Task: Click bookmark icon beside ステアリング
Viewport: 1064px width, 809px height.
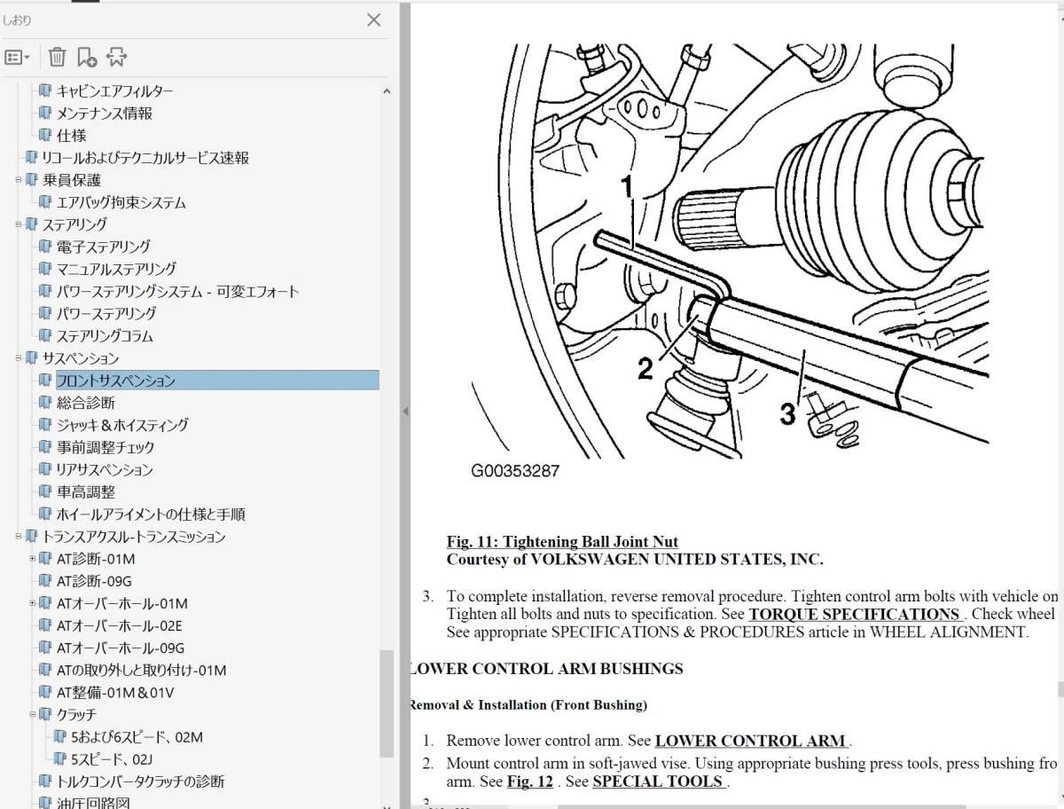Action: (x=32, y=224)
